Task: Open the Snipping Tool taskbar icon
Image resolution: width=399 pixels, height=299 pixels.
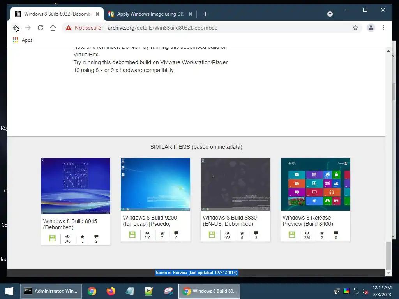Action: click(x=168, y=291)
